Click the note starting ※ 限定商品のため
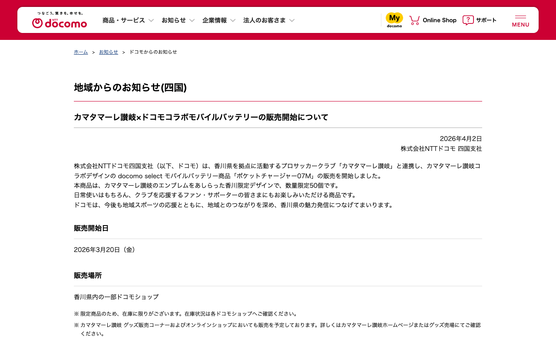Viewport: 556px width, 347px height. [186, 314]
